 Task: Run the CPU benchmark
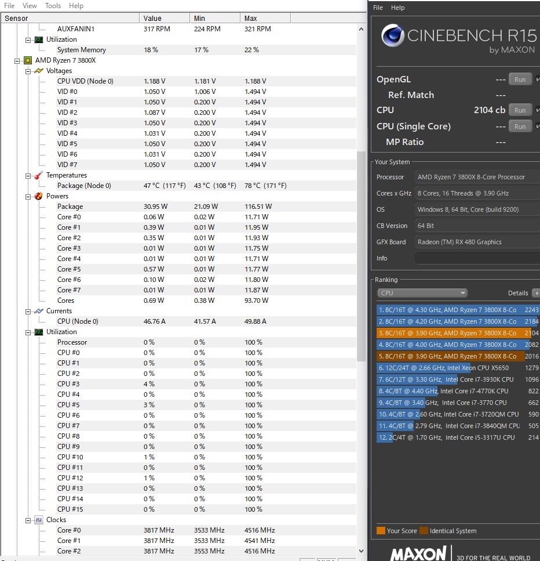[x=520, y=110]
